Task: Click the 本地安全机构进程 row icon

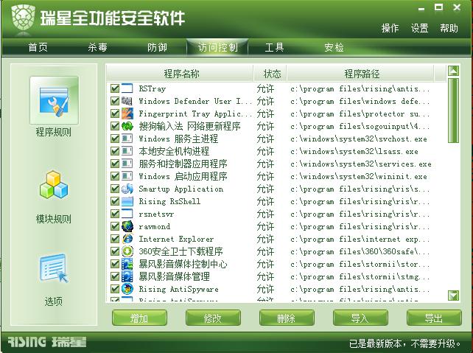Action: pos(127,151)
